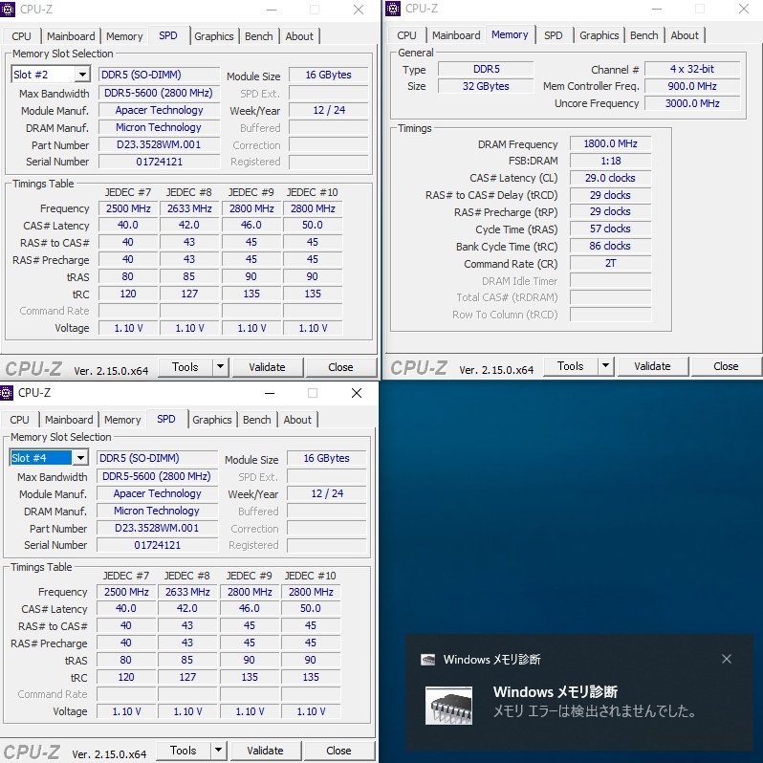
Task: Expand Tools arrow in Slot #2 window
Action: click(x=221, y=366)
